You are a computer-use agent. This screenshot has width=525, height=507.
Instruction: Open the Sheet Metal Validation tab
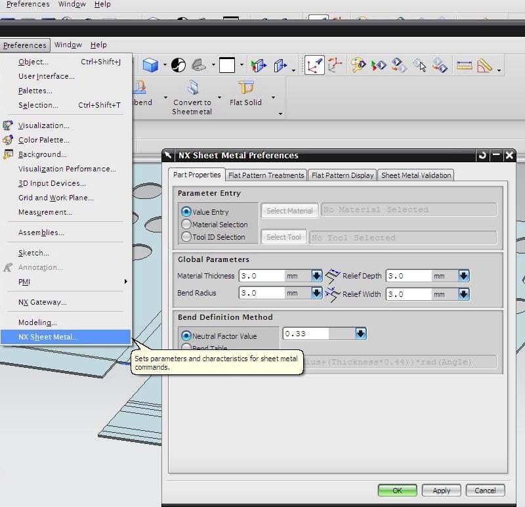416,175
